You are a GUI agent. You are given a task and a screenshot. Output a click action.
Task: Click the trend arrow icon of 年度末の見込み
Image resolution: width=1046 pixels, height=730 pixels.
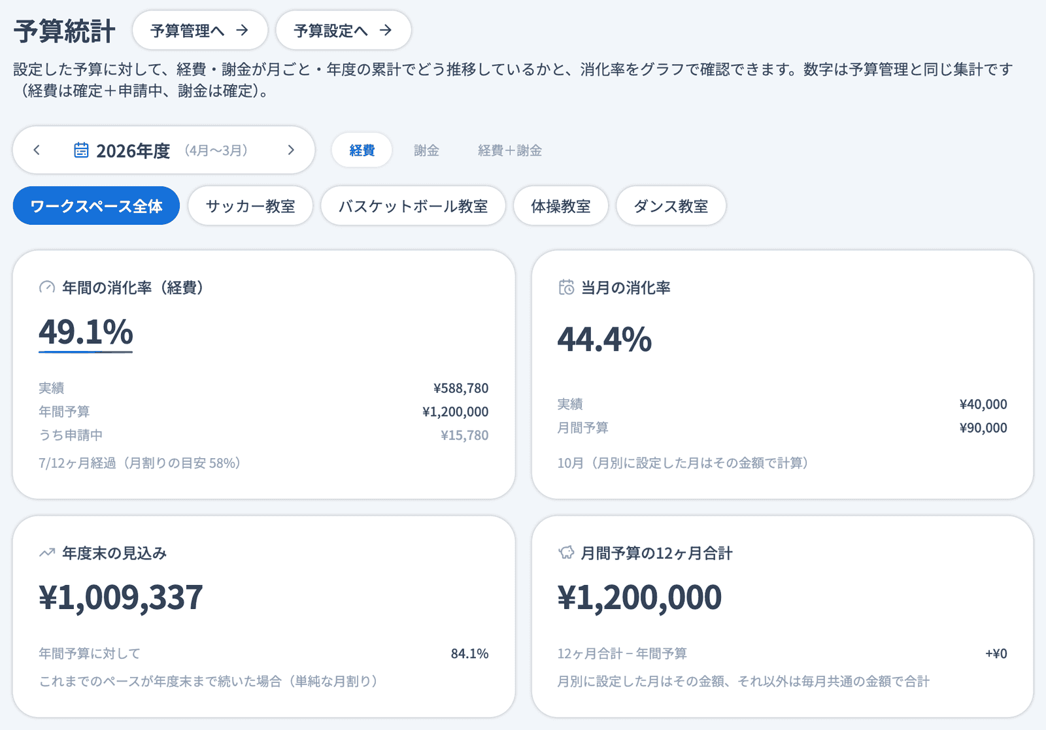tap(47, 553)
